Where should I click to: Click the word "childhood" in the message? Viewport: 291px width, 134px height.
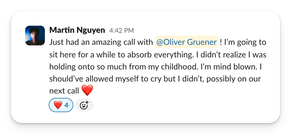(x=196, y=67)
